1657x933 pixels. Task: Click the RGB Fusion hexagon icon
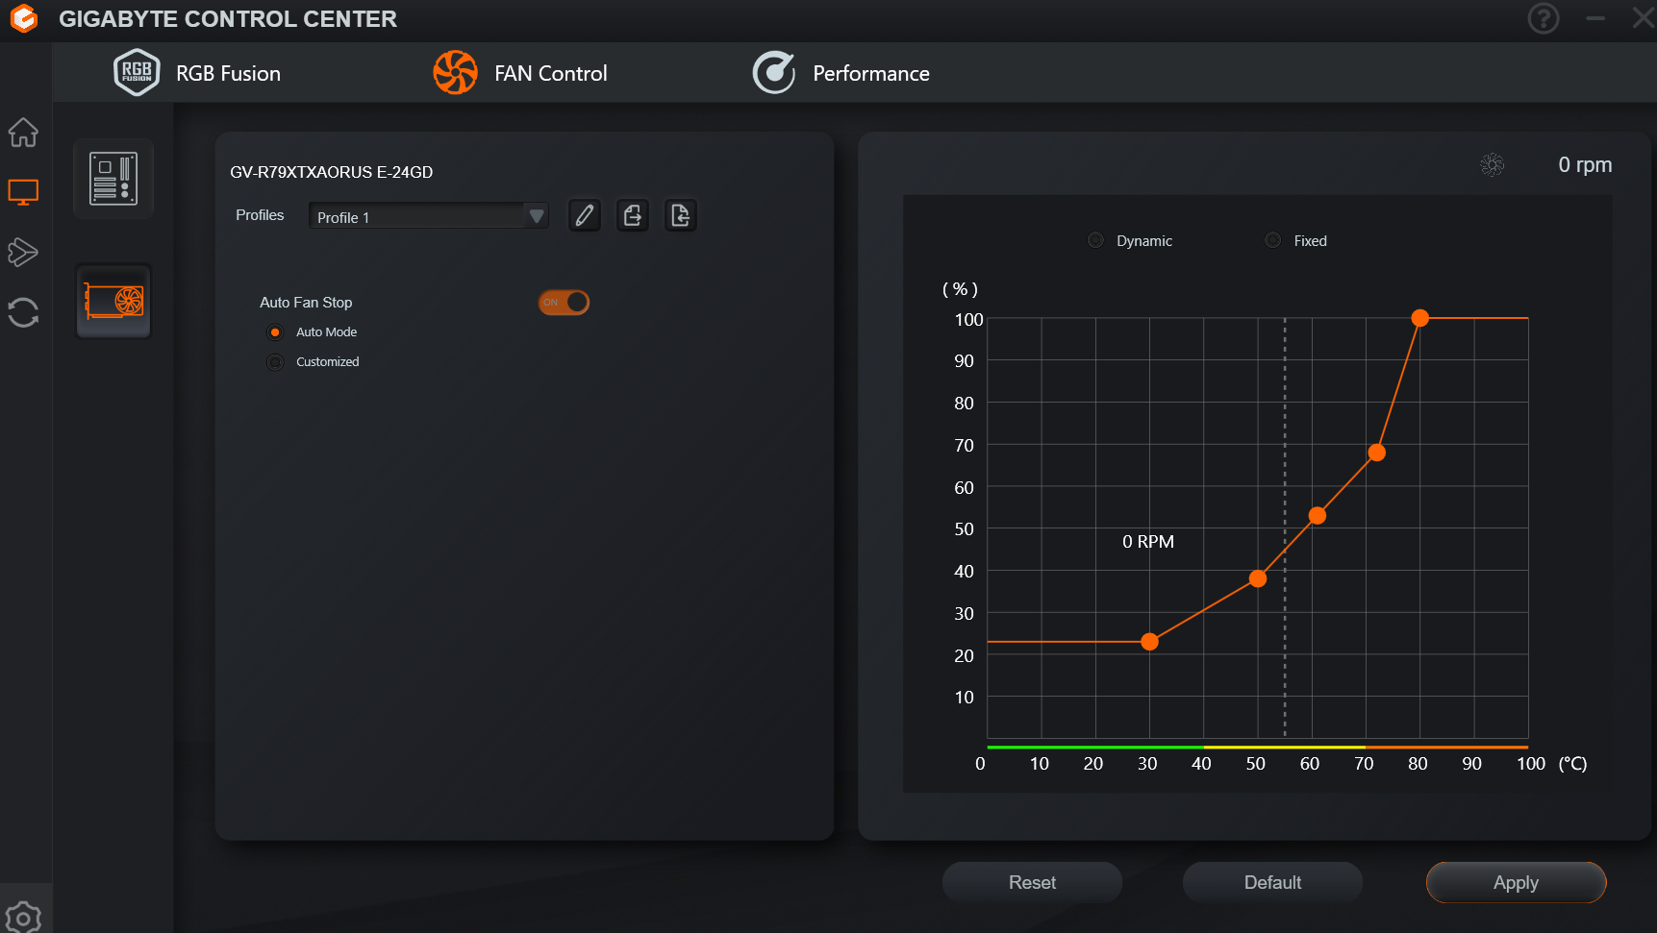tap(137, 72)
